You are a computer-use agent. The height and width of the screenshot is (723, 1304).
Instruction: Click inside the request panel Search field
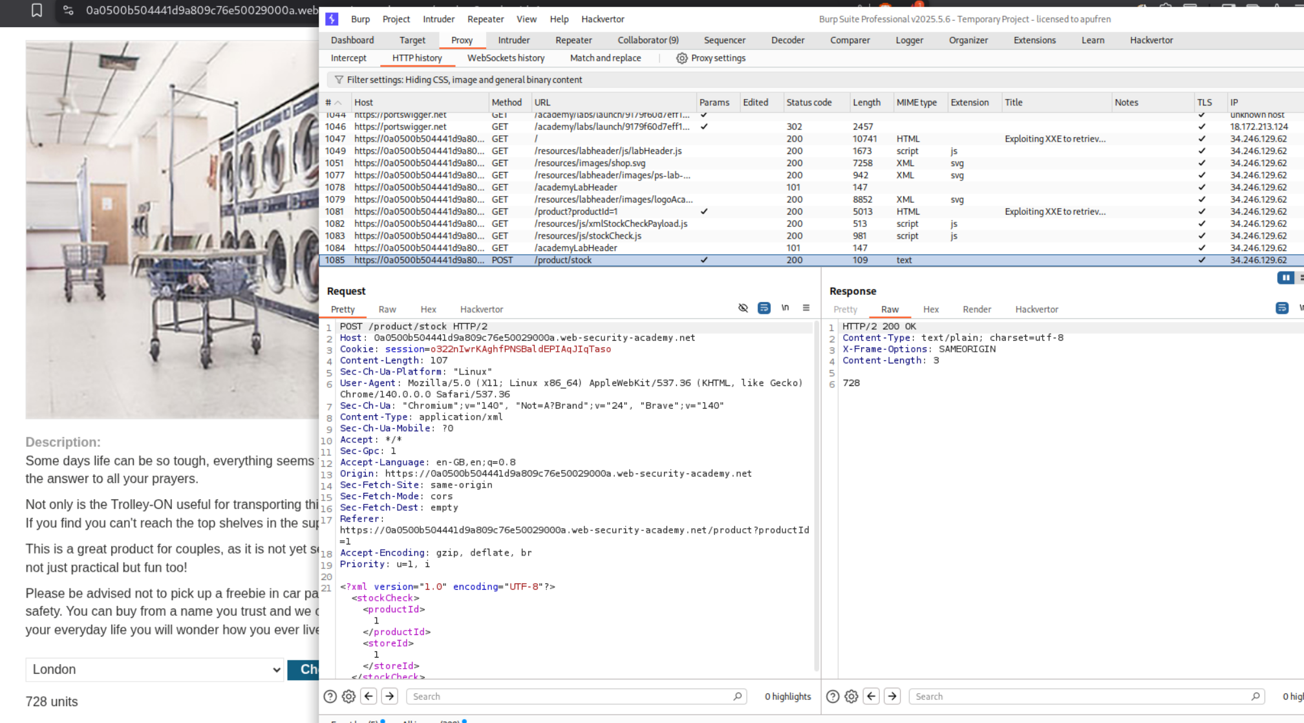click(575, 696)
